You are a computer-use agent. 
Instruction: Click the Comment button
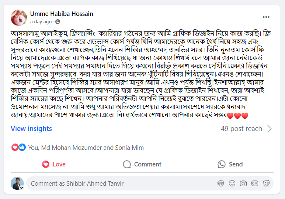(142, 164)
